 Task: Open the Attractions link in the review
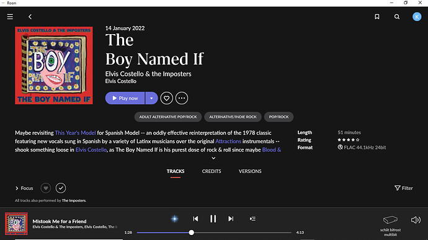[228, 141]
